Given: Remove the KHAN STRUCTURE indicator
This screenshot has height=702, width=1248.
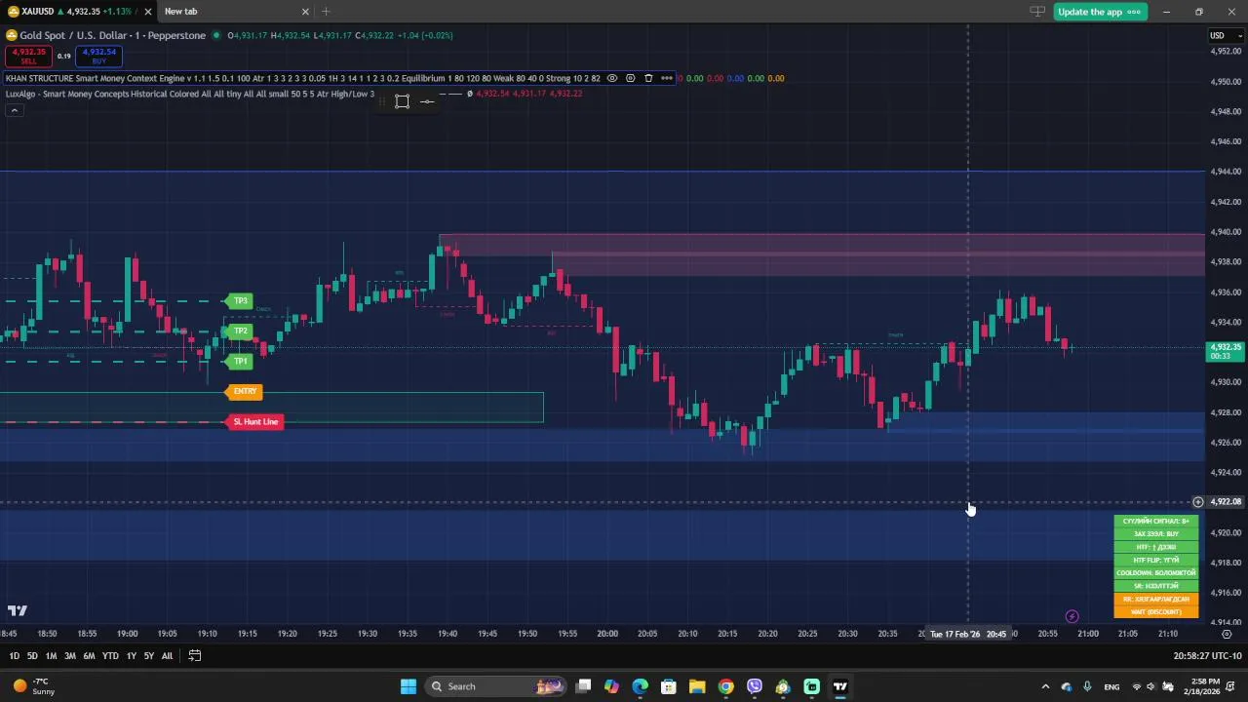Looking at the screenshot, I should click(x=648, y=78).
